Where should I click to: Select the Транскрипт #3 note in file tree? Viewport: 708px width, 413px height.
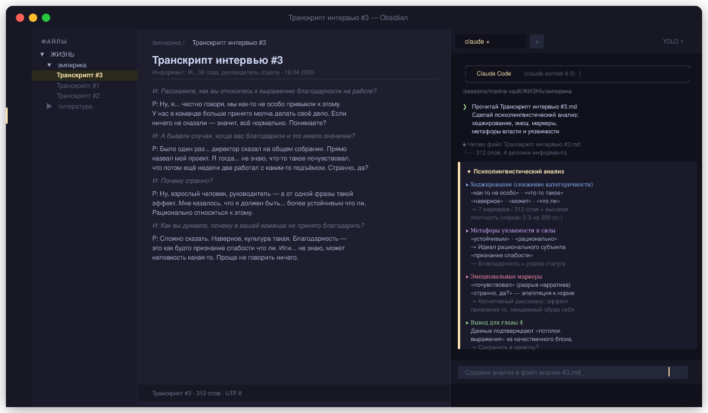pos(84,76)
